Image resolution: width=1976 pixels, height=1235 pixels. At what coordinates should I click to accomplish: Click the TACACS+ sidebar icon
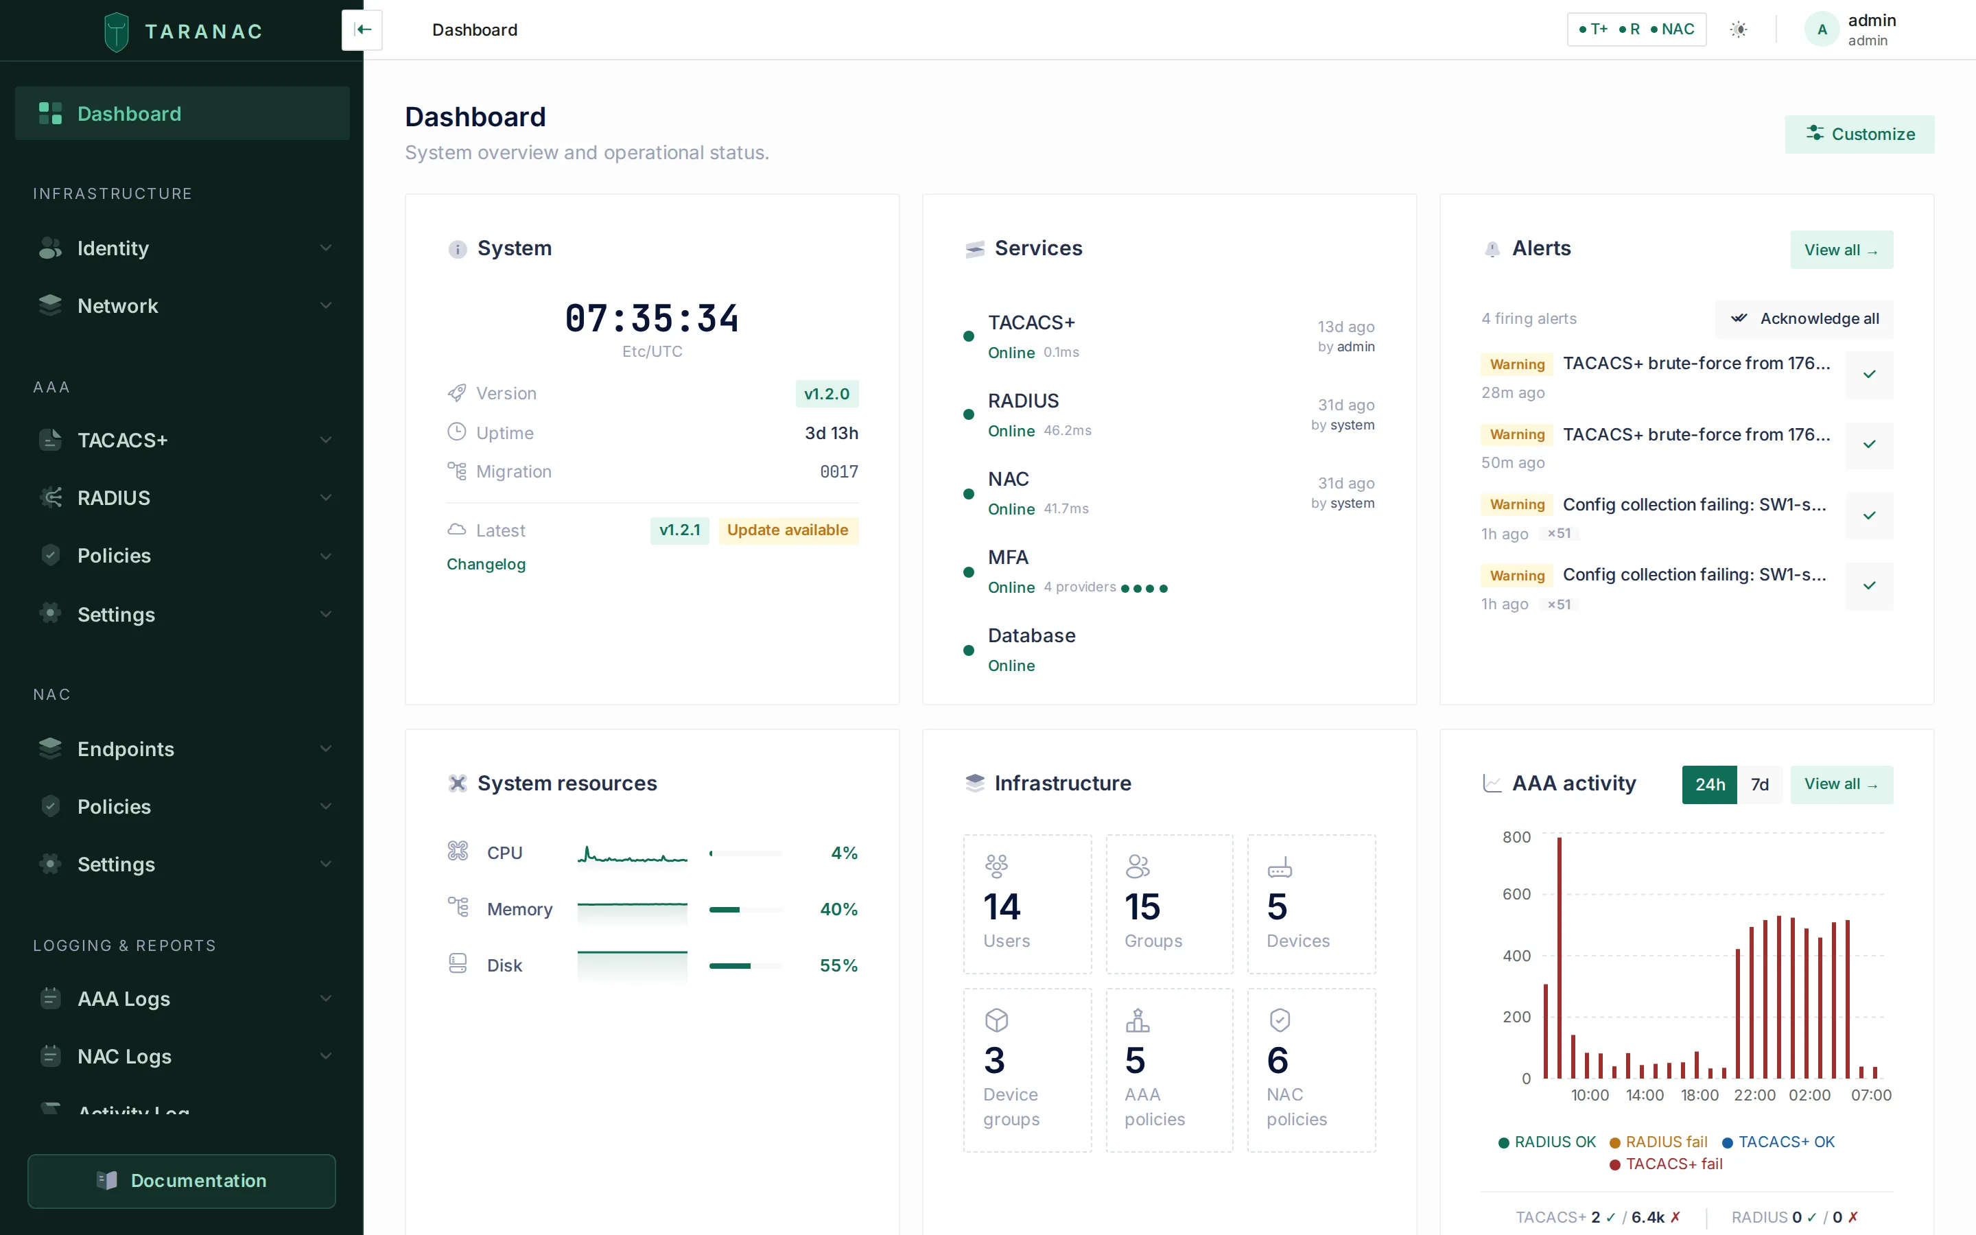point(51,440)
